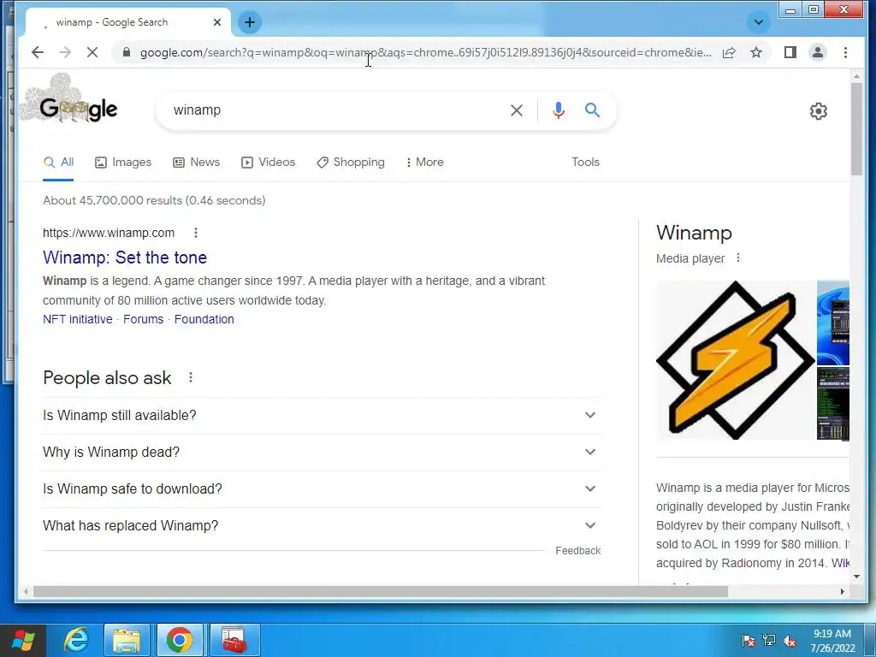This screenshot has height=657, width=876.
Task: Bookmark this page with the star
Action: tap(756, 52)
